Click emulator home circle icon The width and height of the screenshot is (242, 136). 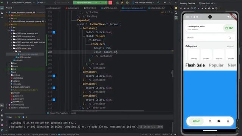point(202,8)
